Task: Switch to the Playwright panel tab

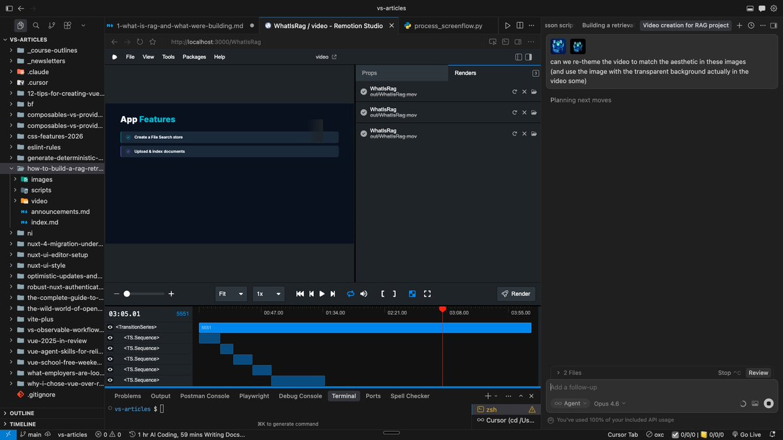Action: [254, 396]
